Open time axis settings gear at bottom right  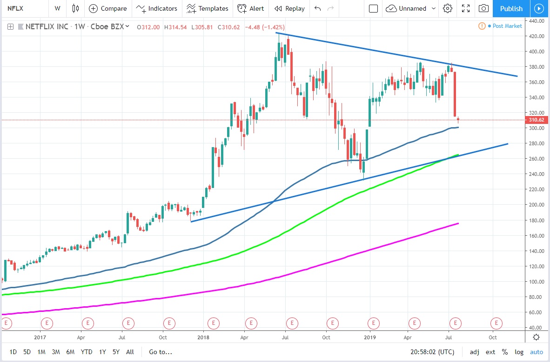tap(536, 337)
